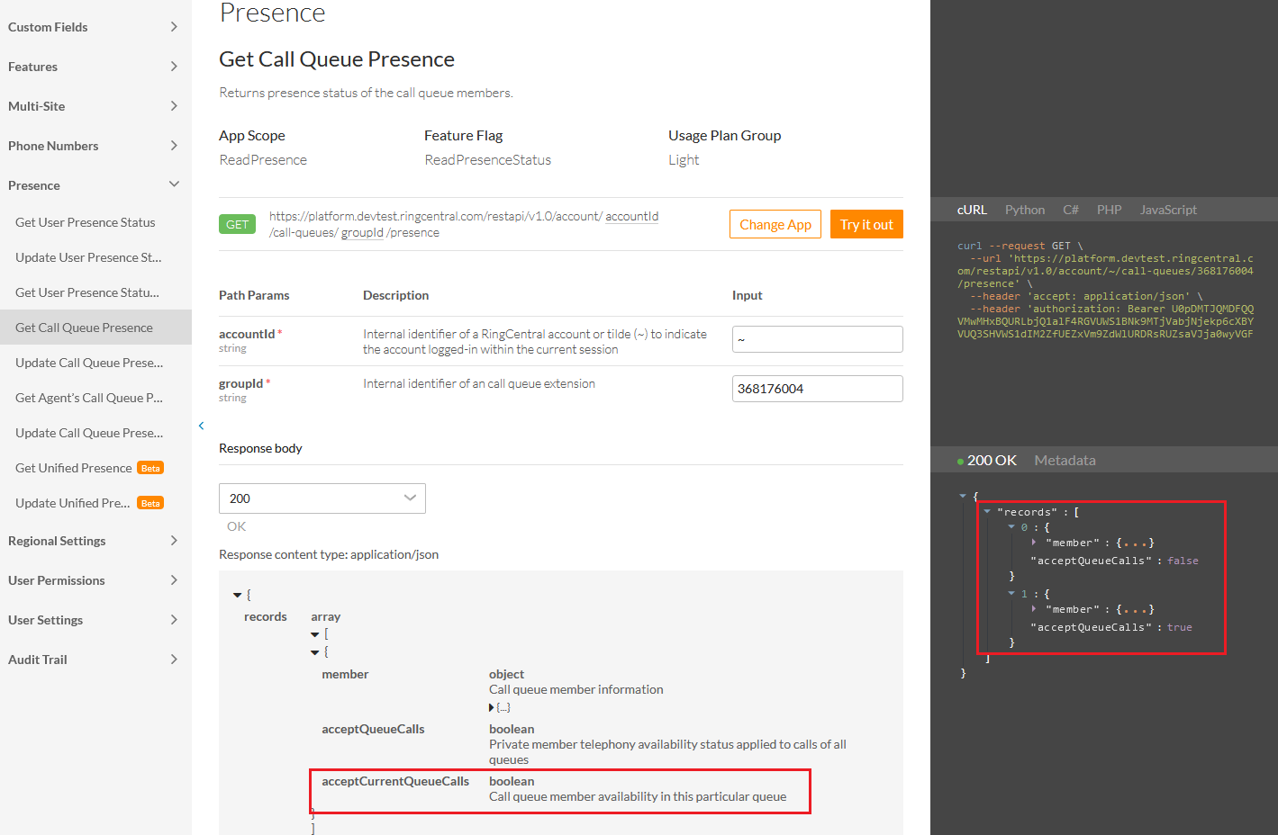1278x835 pixels.
Task: Open Get Unified Presence page
Action: tap(74, 468)
